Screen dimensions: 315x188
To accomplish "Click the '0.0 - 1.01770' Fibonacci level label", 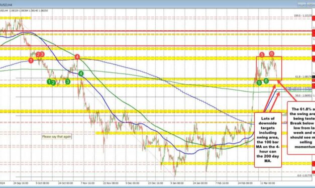I will point(304,175).
